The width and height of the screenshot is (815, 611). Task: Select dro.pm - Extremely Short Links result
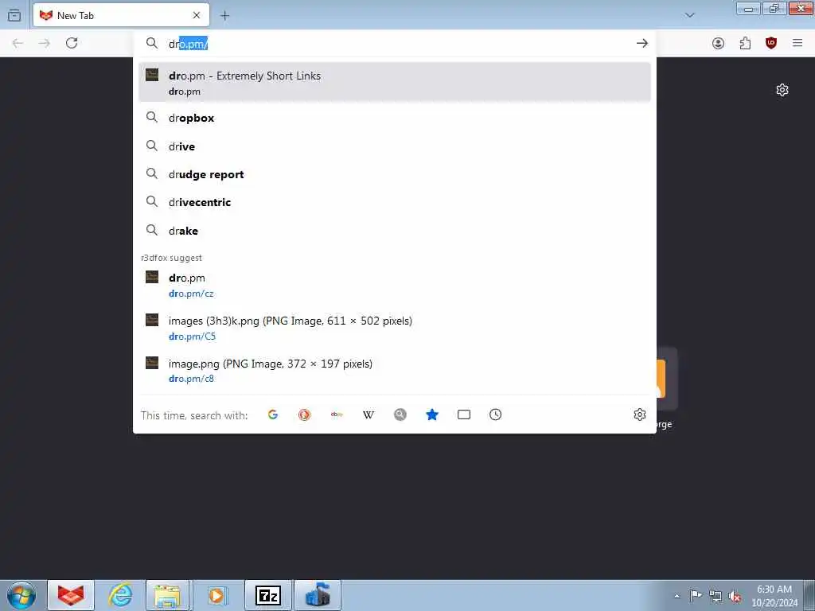click(395, 82)
